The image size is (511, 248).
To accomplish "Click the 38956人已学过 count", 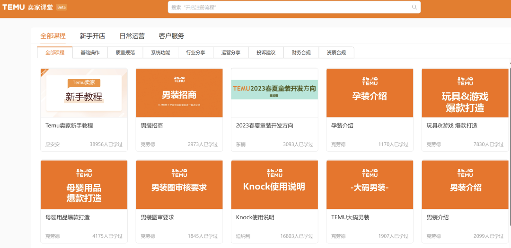I will [x=106, y=144].
